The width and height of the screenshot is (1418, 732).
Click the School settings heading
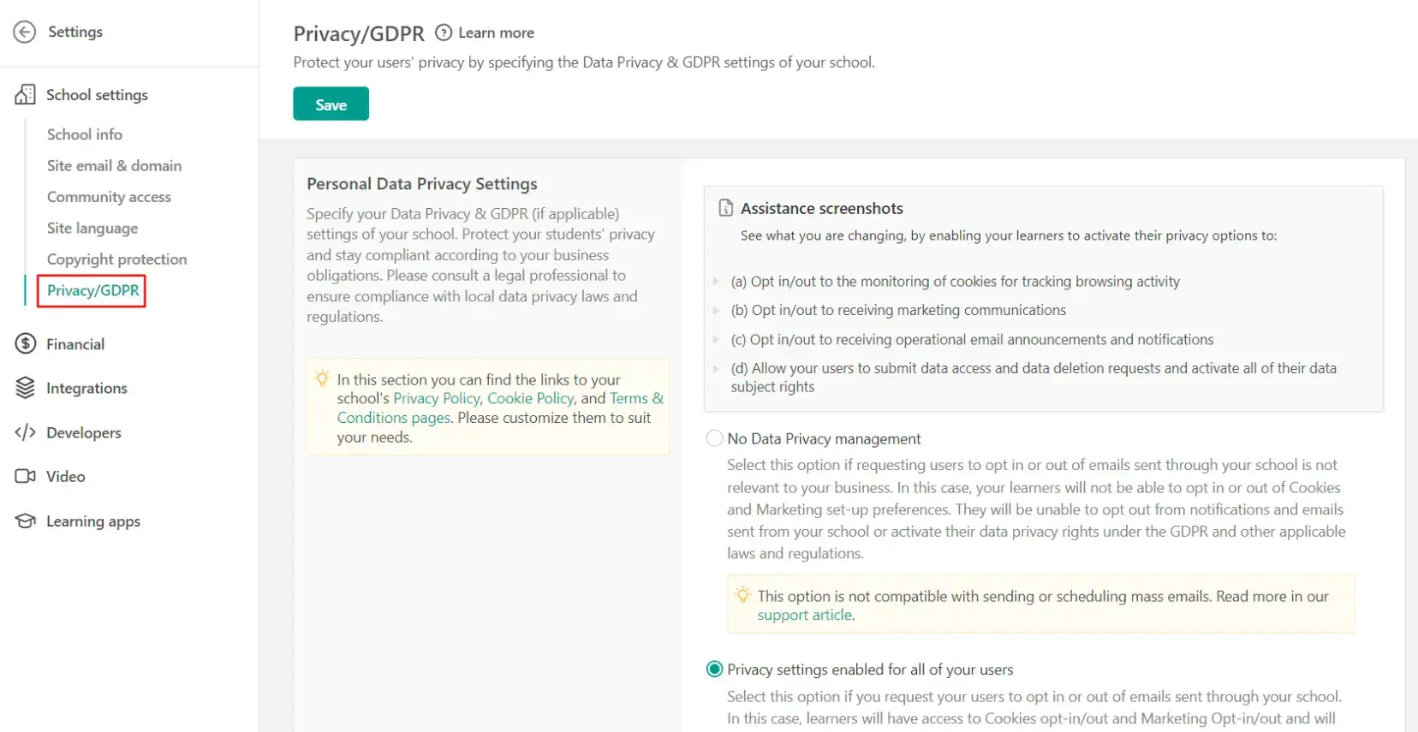click(x=97, y=94)
